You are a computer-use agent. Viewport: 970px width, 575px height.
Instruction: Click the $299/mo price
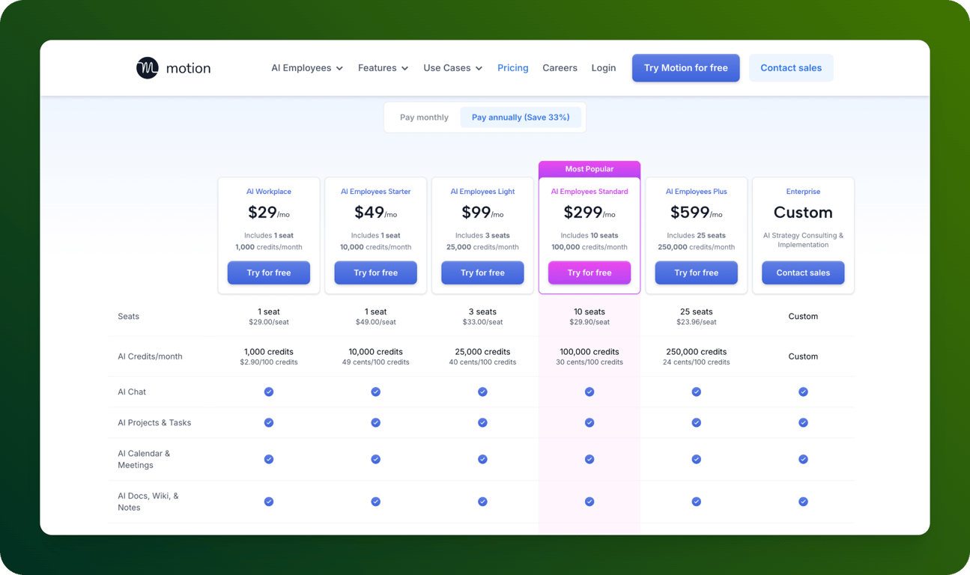(x=589, y=213)
